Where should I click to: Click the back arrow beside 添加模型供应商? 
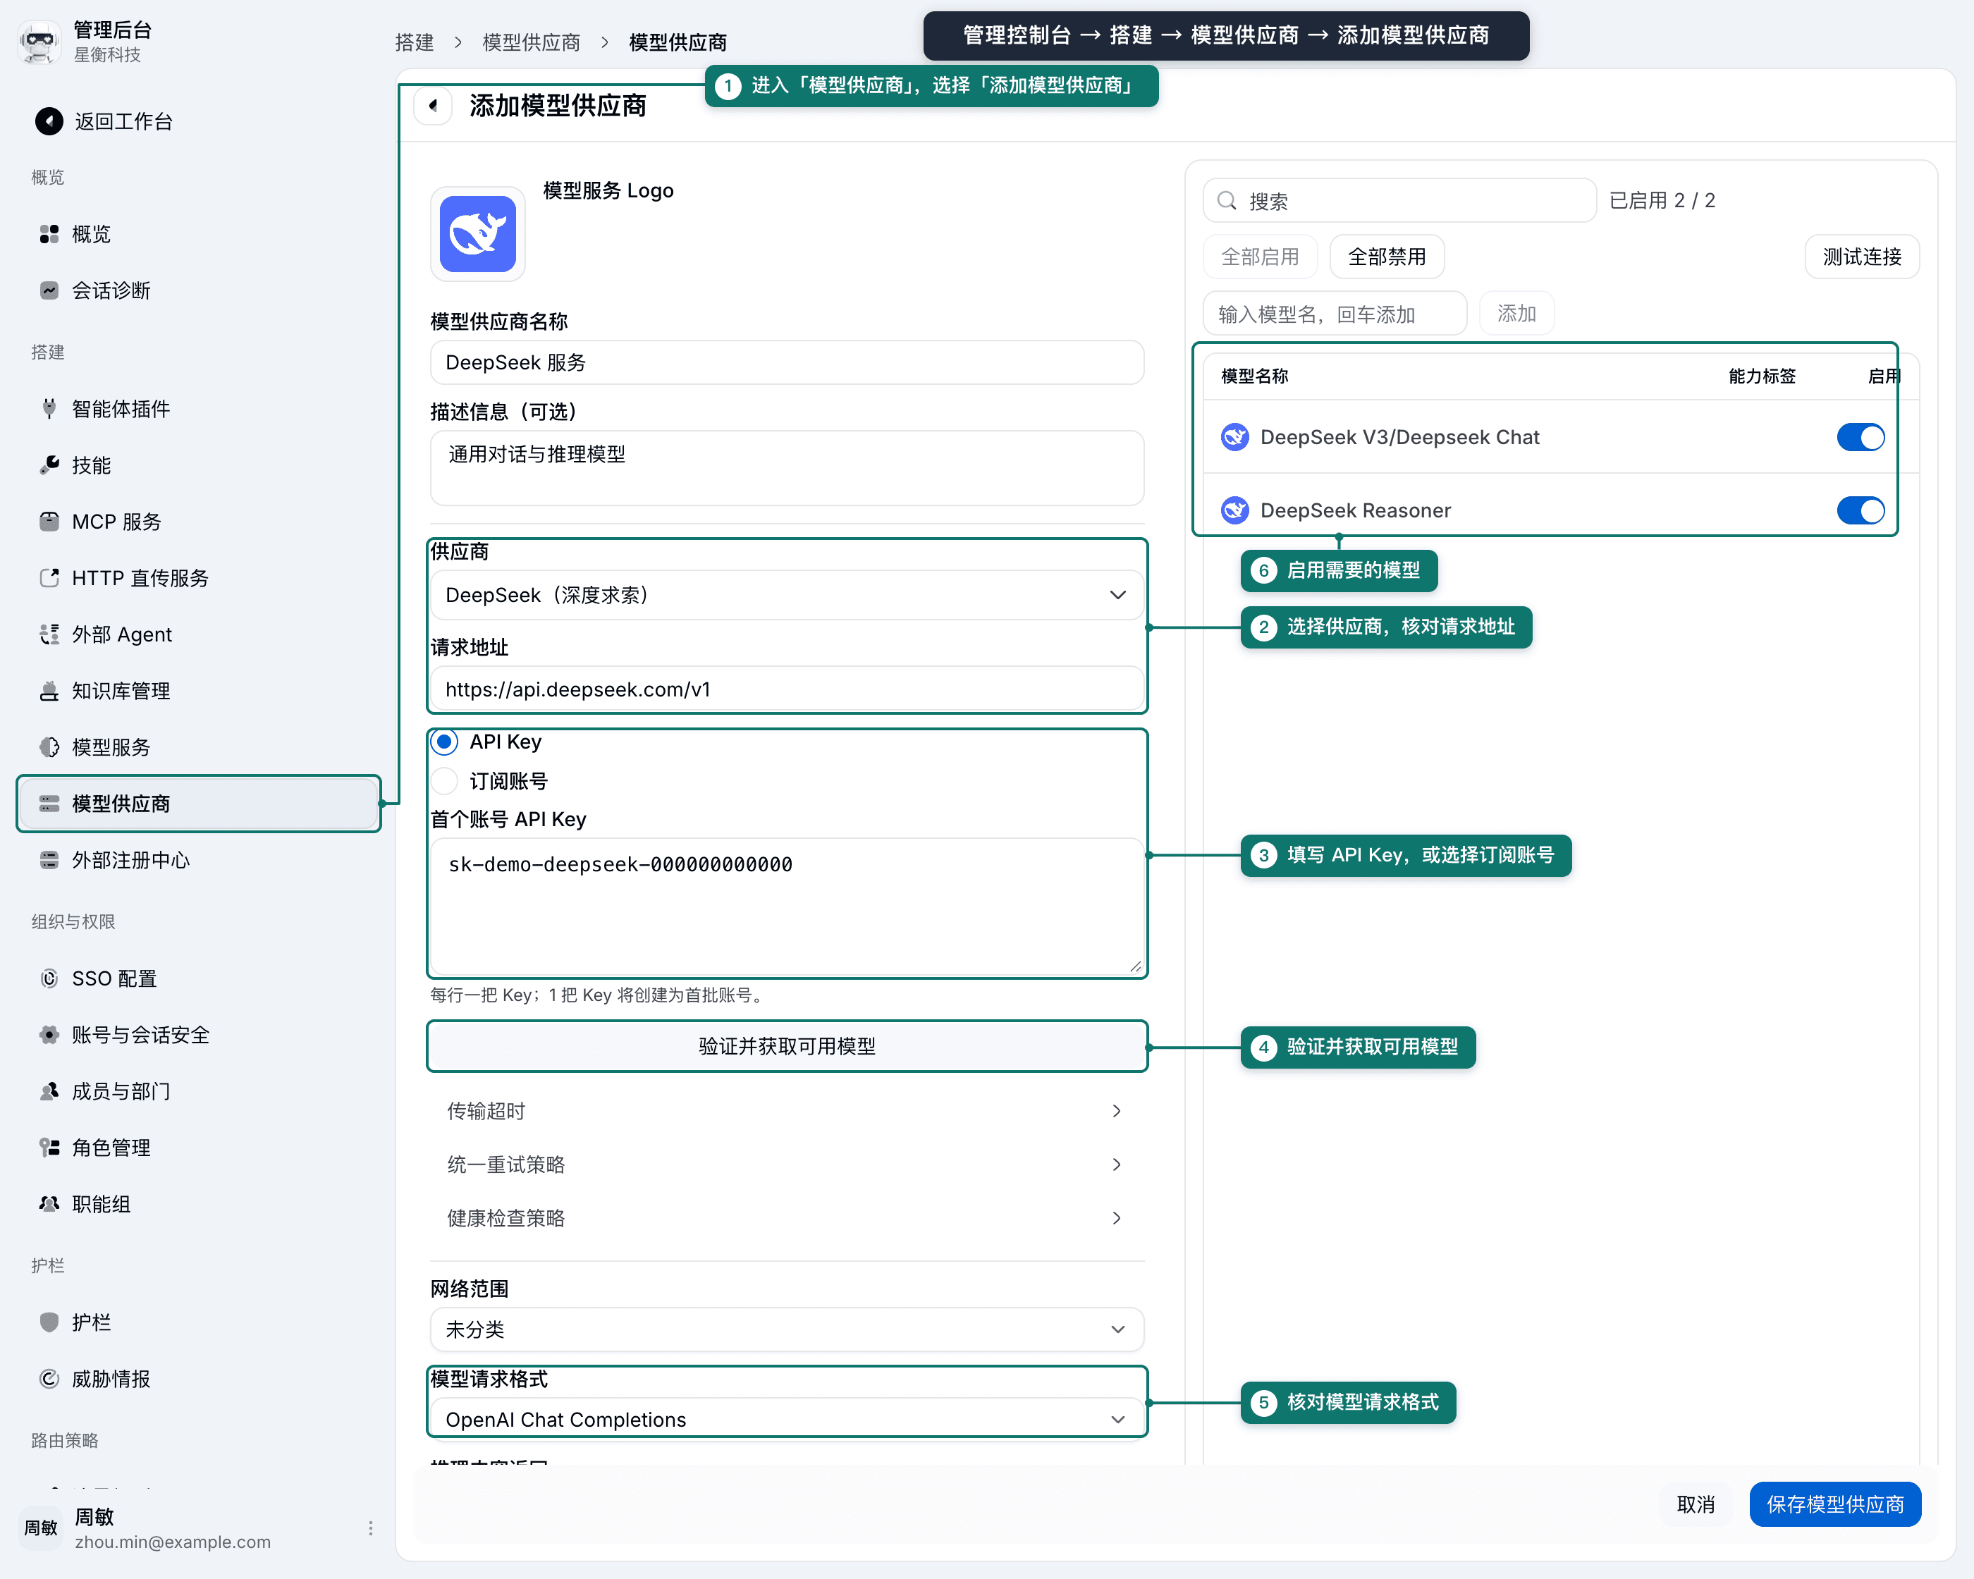433,105
